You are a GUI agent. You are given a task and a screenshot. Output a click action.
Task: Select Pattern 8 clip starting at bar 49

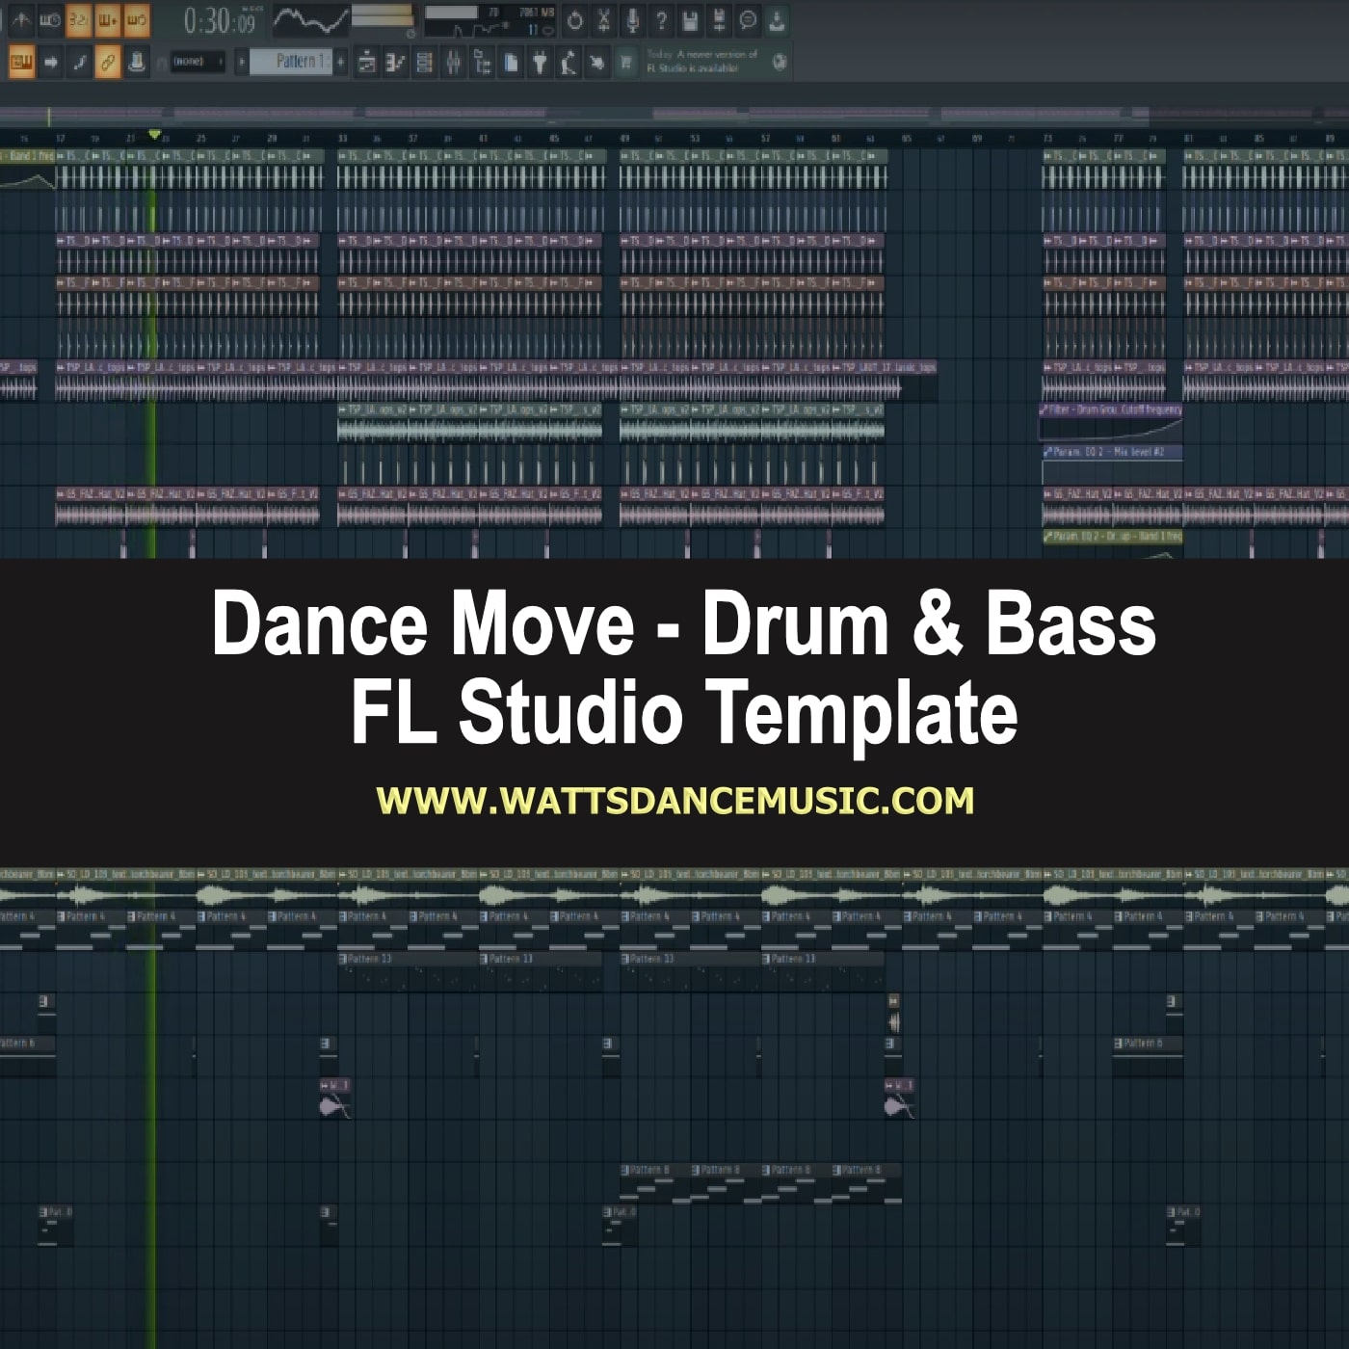coord(655,1184)
